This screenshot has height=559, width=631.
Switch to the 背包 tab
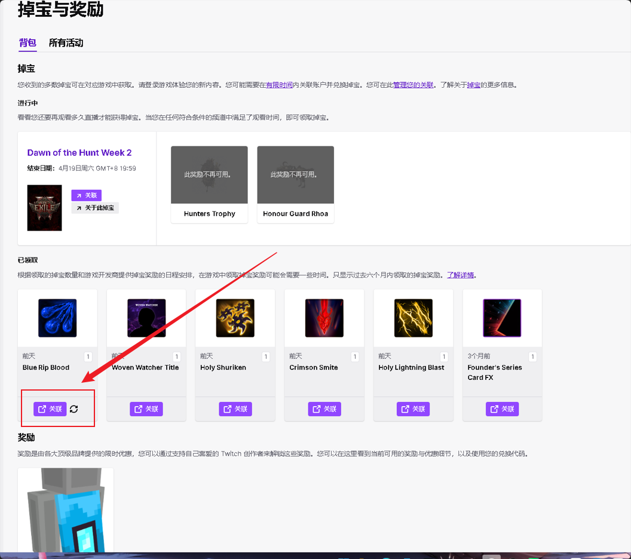[x=27, y=42]
